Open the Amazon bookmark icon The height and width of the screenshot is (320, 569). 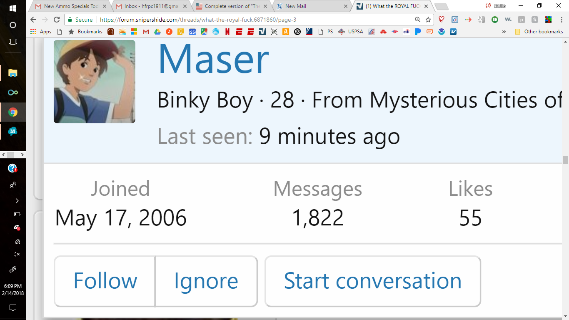[x=285, y=32]
